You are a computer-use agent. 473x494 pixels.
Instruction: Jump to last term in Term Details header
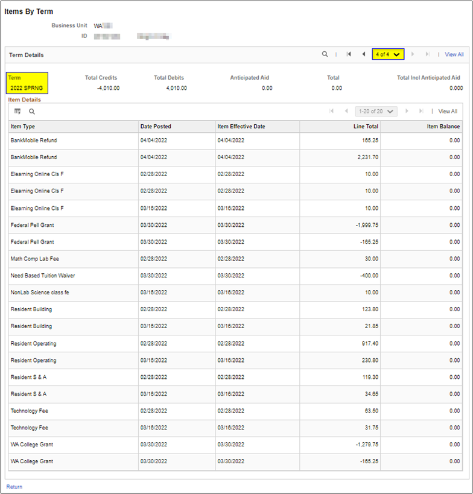427,54
